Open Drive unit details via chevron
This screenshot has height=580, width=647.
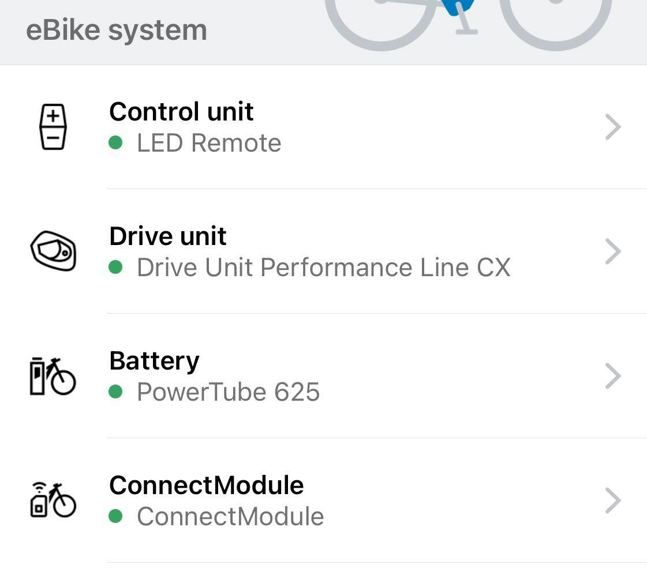click(613, 251)
